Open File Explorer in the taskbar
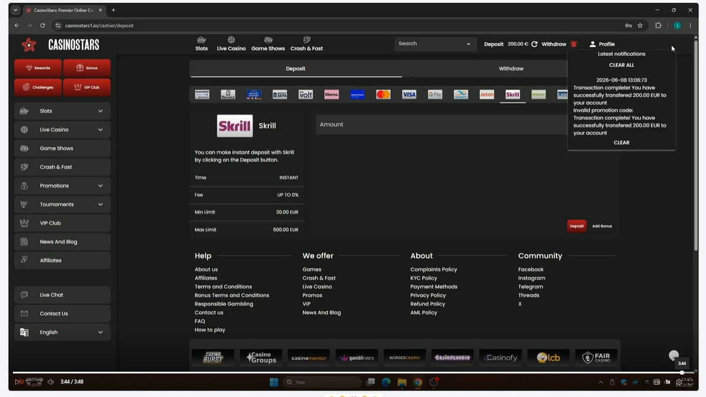The height and width of the screenshot is (397, 706). pyautogui.click(x=402, y=382)
